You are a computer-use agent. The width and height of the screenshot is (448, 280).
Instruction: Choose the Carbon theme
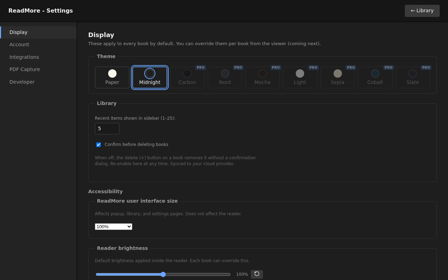(x=187, y=78)
